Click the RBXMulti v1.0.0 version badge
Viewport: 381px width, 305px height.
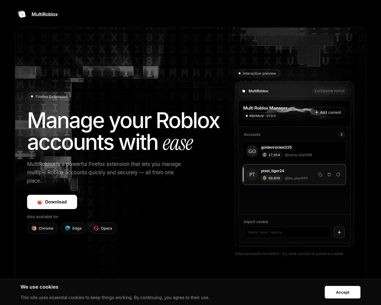coord(261,116)
